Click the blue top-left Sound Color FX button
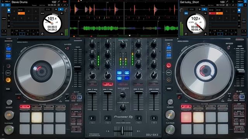The image size is (248, 139). [119, 73]
